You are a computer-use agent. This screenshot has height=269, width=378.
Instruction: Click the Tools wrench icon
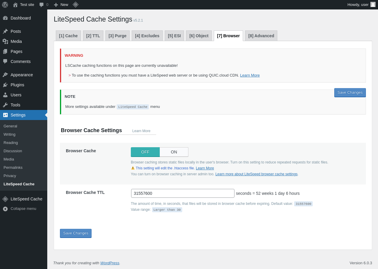[5, 105]
